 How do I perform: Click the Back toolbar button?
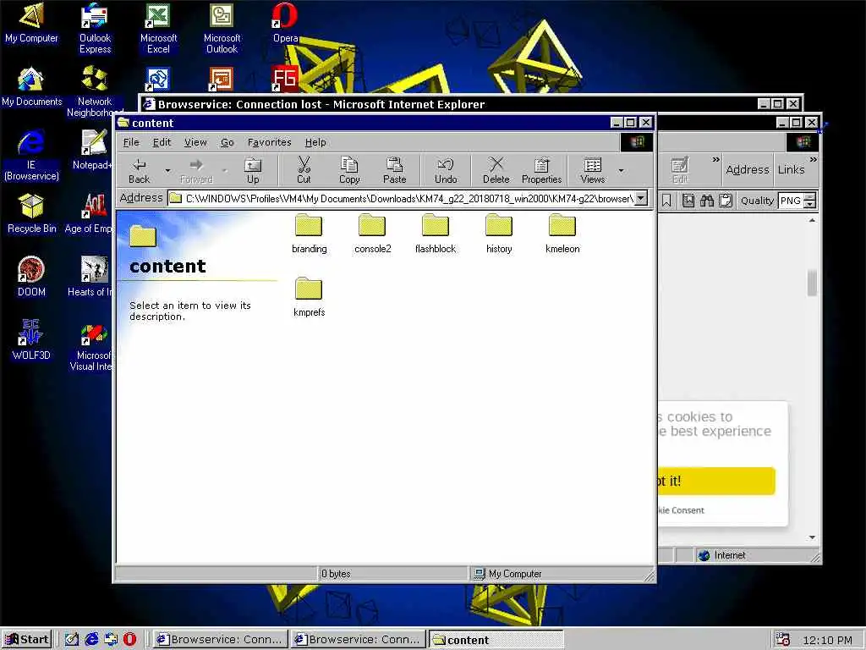139,171
